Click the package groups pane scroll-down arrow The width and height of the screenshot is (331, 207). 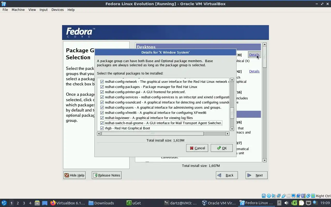(x=265, y=160)
